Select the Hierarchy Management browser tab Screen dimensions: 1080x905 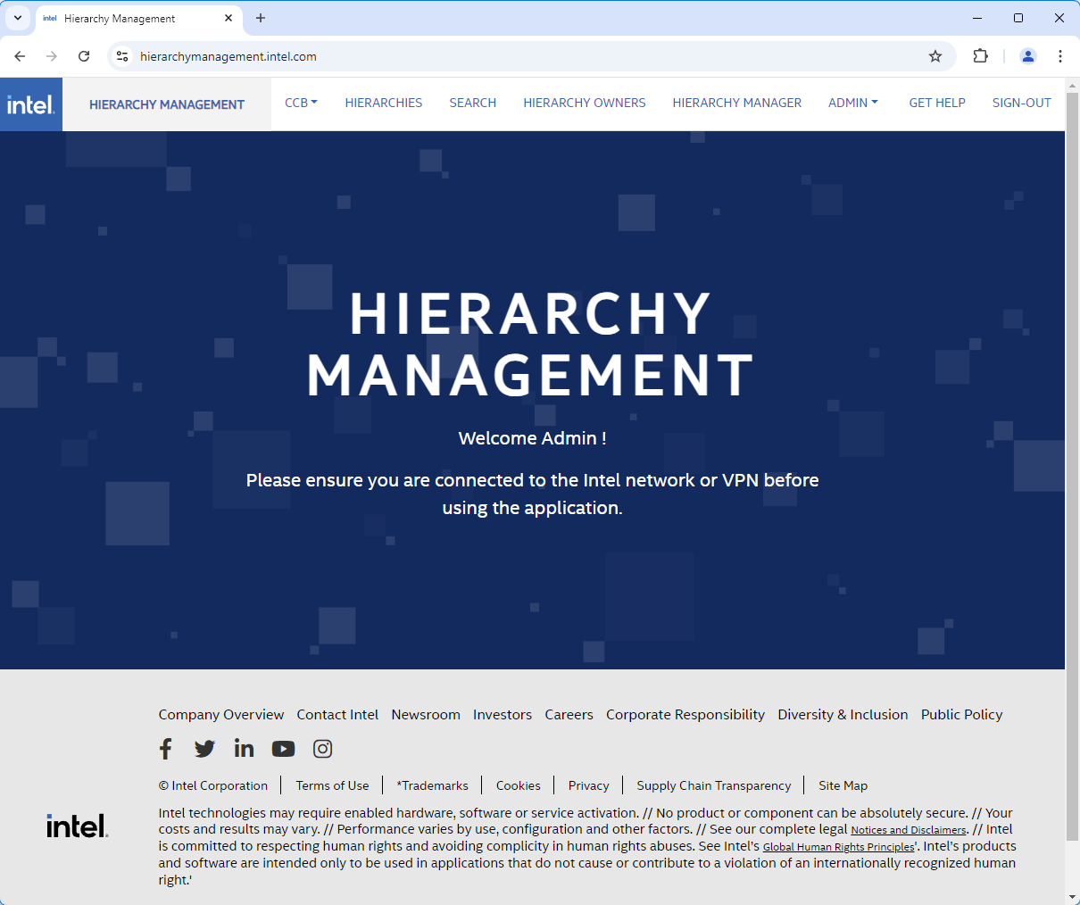tap(138, 18)
